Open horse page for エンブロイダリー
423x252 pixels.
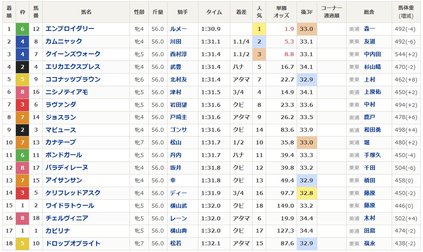[70, 29]
